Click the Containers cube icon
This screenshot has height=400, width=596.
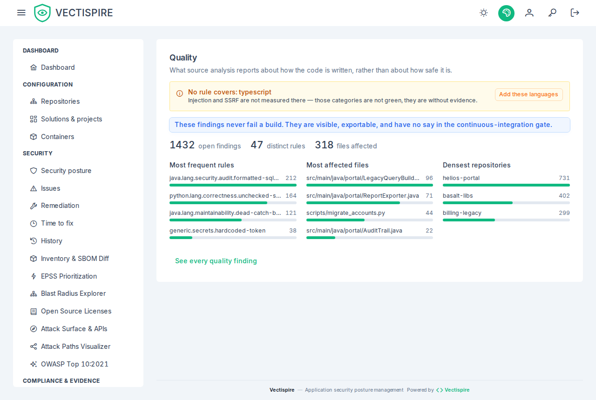34,137
